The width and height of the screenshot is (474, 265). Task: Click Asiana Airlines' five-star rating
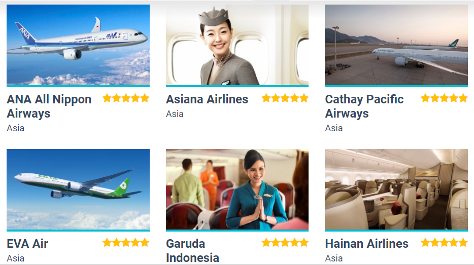click(x=285, y=98)
